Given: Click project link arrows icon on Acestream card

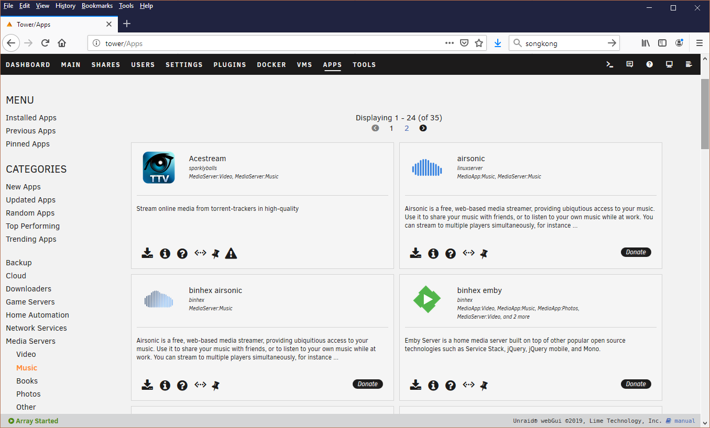Looking at the screenshot, I should coord(200,253).
